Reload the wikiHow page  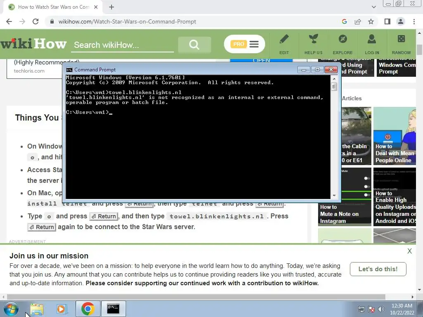[36, 21]
